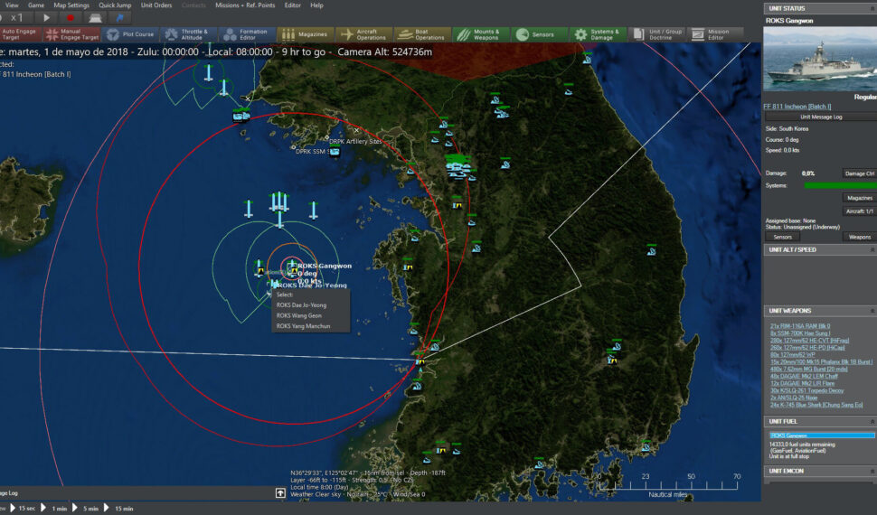
Task: Toggle Manual Engage Target mode
Action: point(73,34)
